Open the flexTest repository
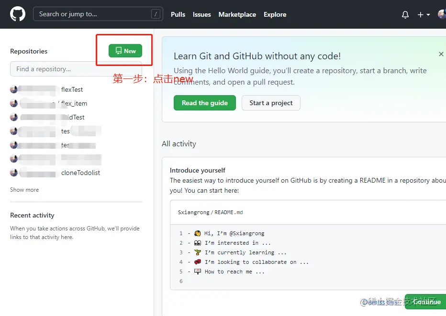The height and width of the screenshot is (316, 446). tap(72, 89)
